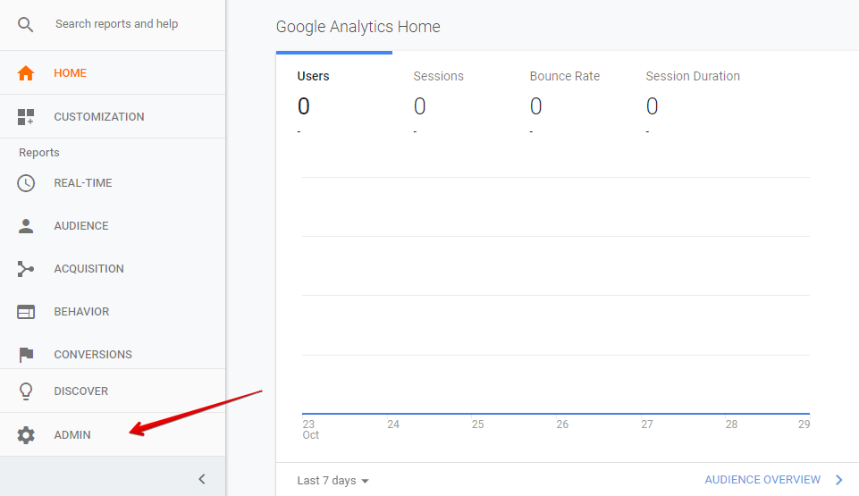
Task: Click the arrow beside Audience Overview
Action: (x=838, y=480)
